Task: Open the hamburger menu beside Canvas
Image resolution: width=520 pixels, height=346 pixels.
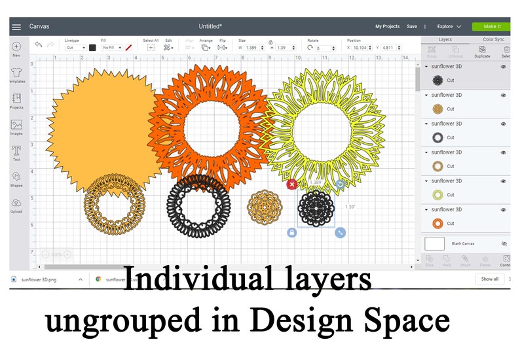Action: point(16,27)
